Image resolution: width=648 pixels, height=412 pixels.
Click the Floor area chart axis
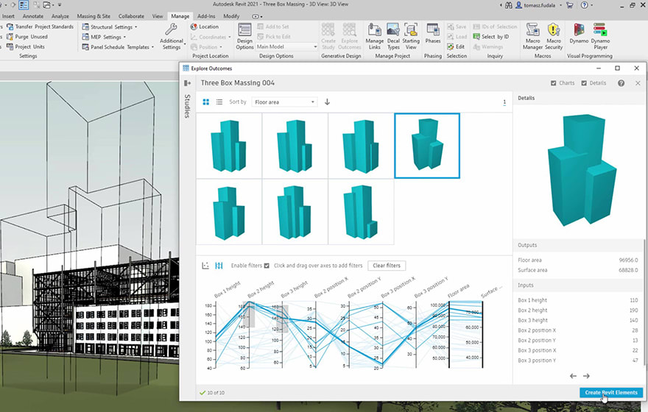(449, 335)
